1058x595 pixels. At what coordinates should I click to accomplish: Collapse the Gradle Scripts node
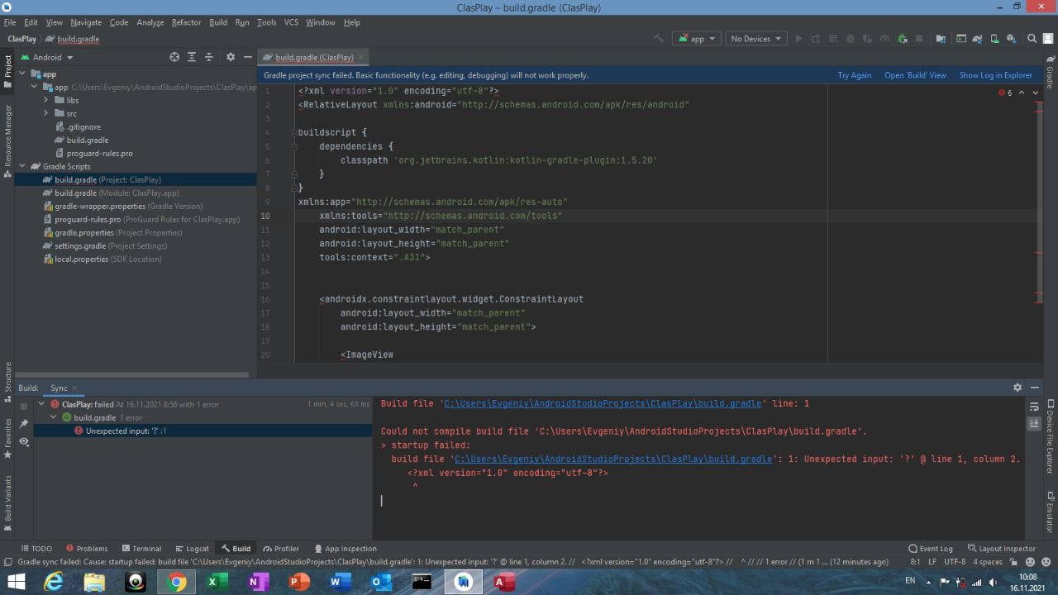[x=23, y=166]
